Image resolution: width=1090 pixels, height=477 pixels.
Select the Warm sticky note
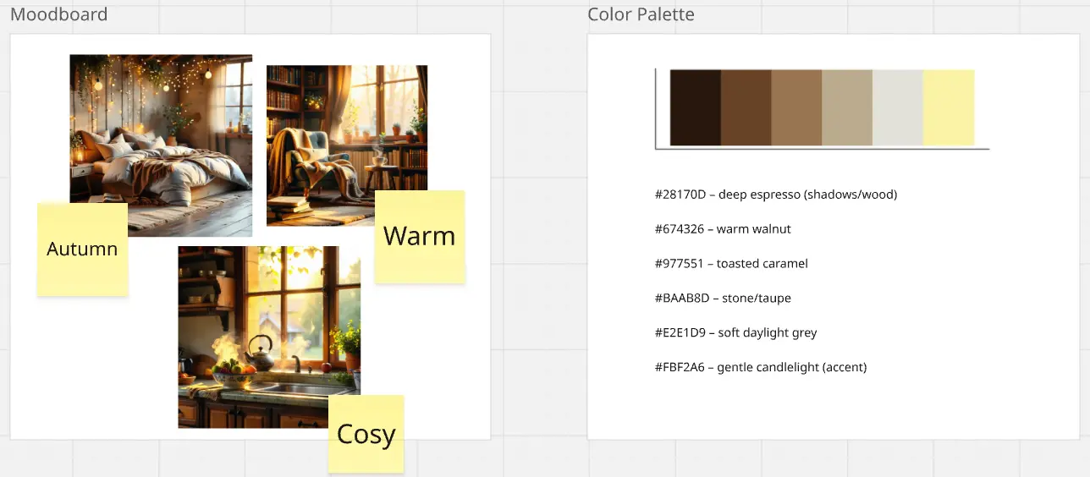coord(419,236)
